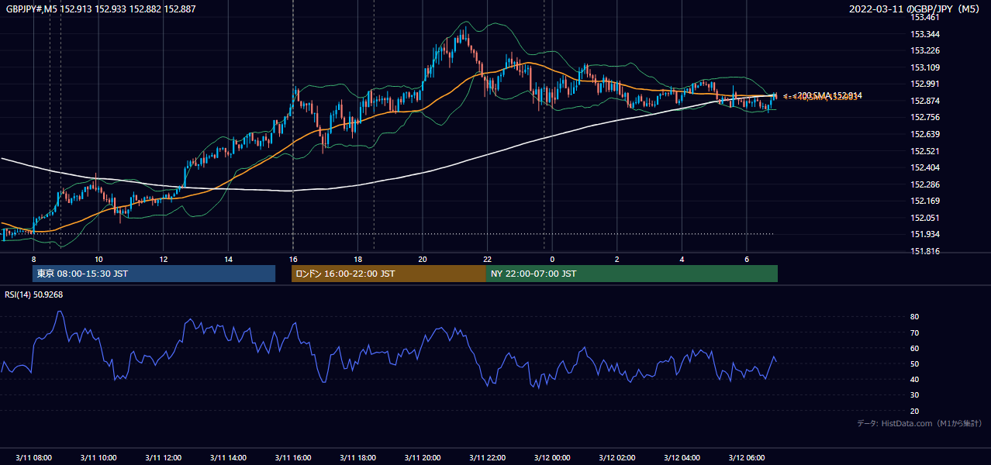Click price axis value 152.991

coord(925,84)
